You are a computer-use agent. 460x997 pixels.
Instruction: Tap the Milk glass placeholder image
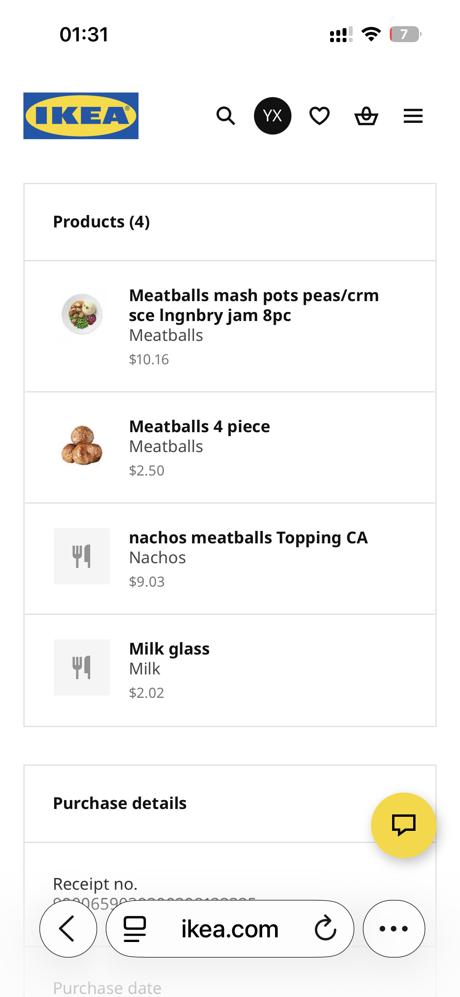click(x=82, y=667)
